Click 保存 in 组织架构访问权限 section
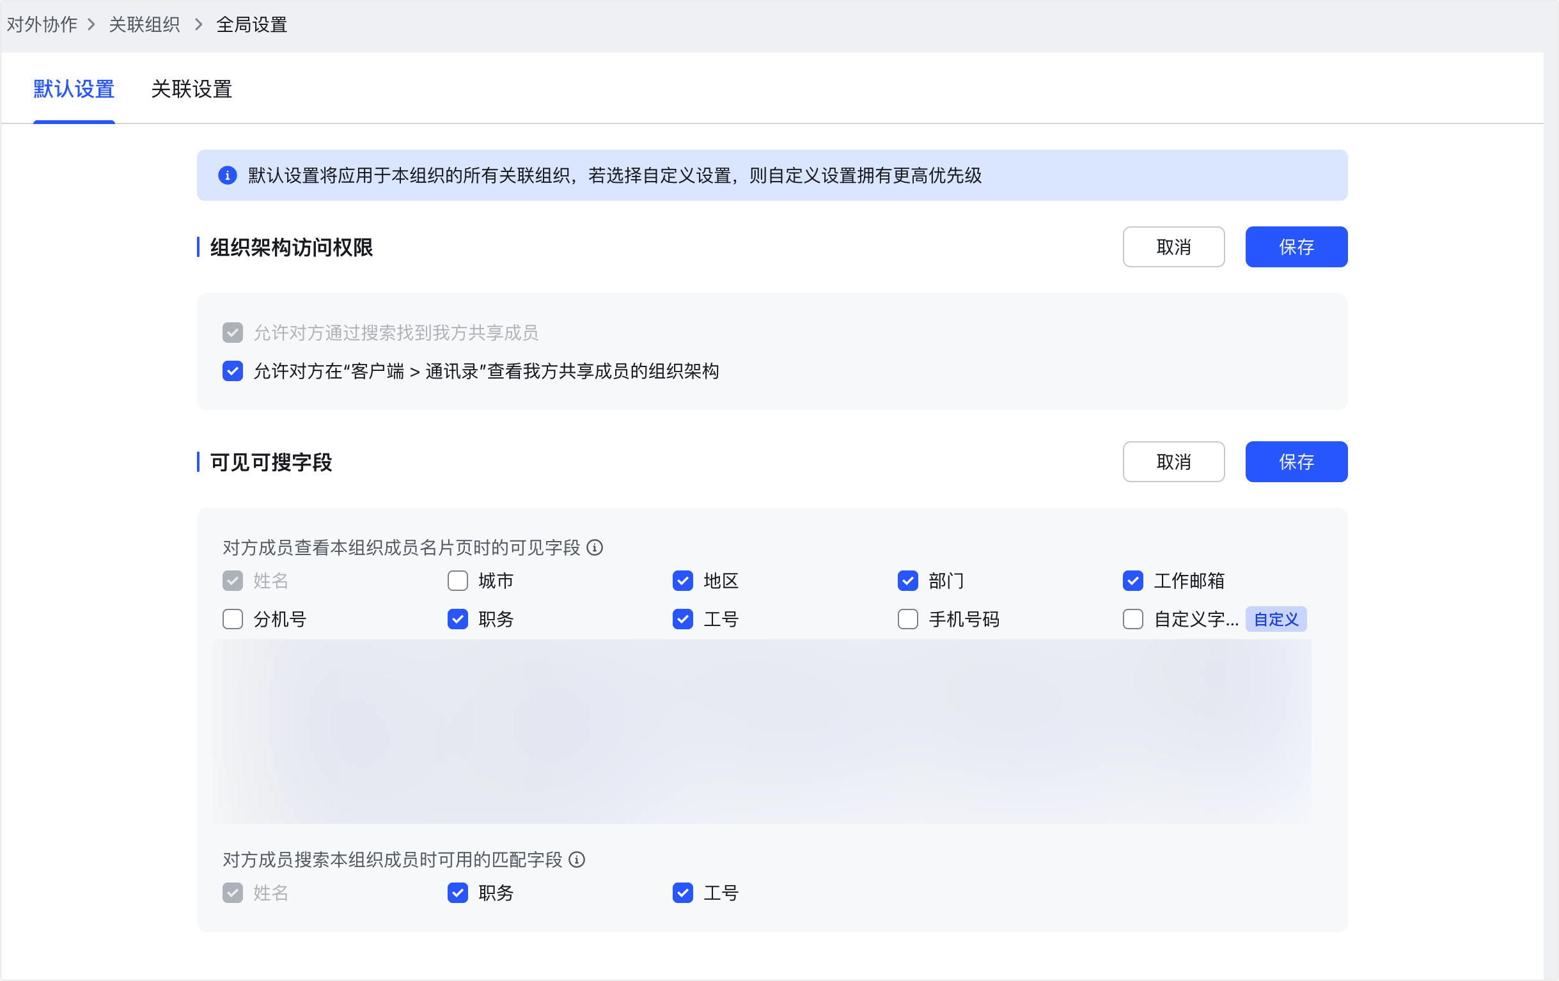 (1296, 247)
